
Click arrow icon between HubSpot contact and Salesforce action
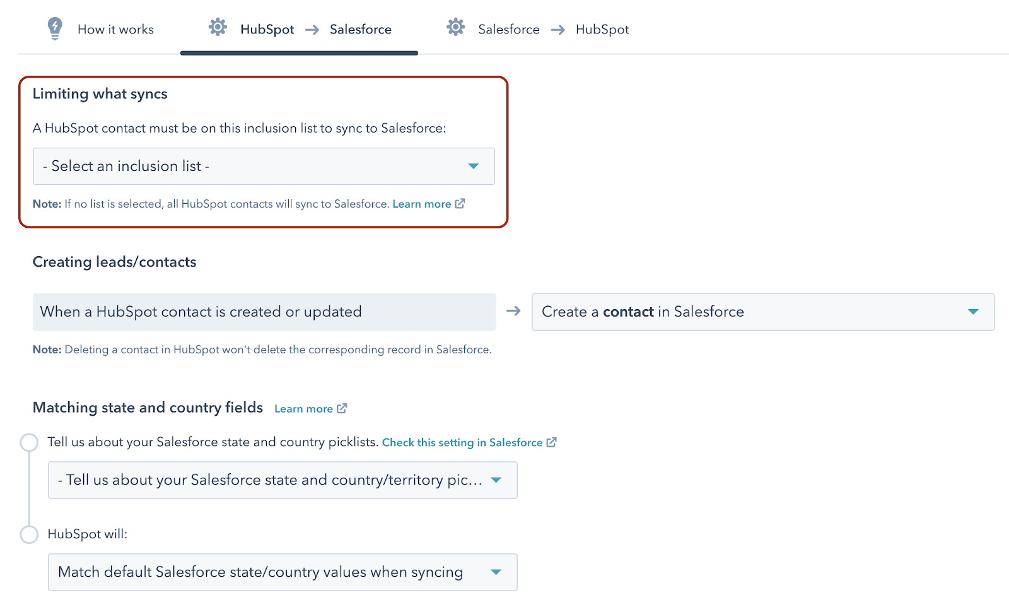pos(513,311)
